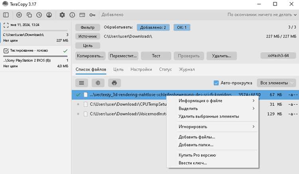The height and width of the screenshot is (174, 299).
Task: Select the VoicemodInst file row
Action: tap(185, 114)
